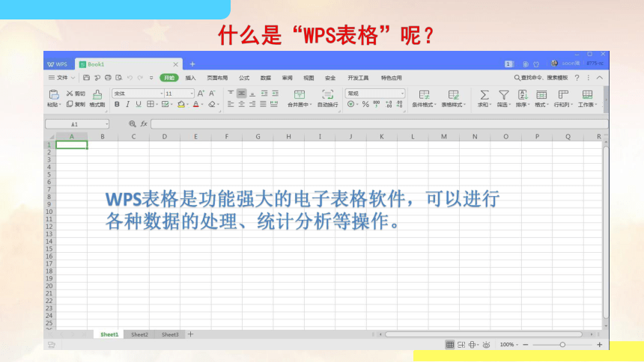Click the AutoSum (求和) sigma icon
This screenshot has width=644, height=362.
484,95
